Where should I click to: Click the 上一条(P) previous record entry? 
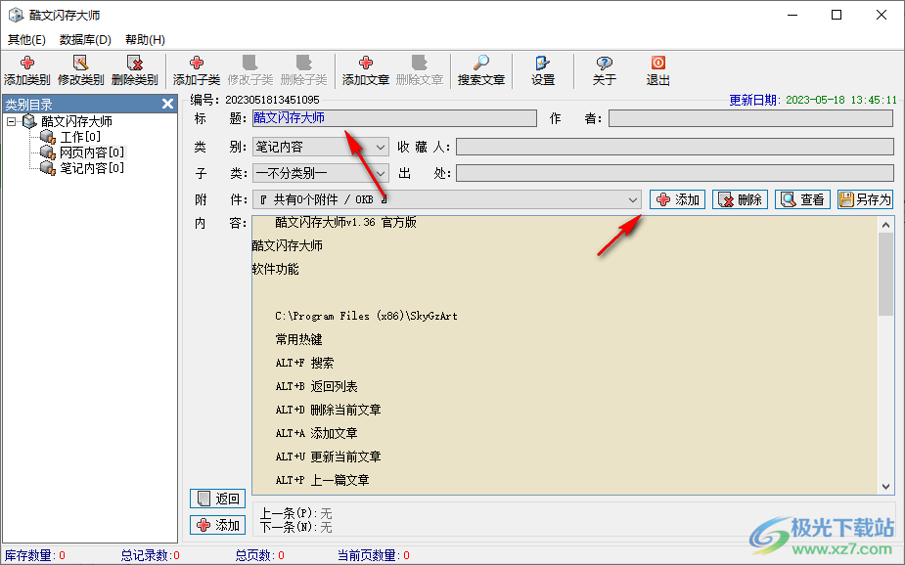[x=296, y=513]
